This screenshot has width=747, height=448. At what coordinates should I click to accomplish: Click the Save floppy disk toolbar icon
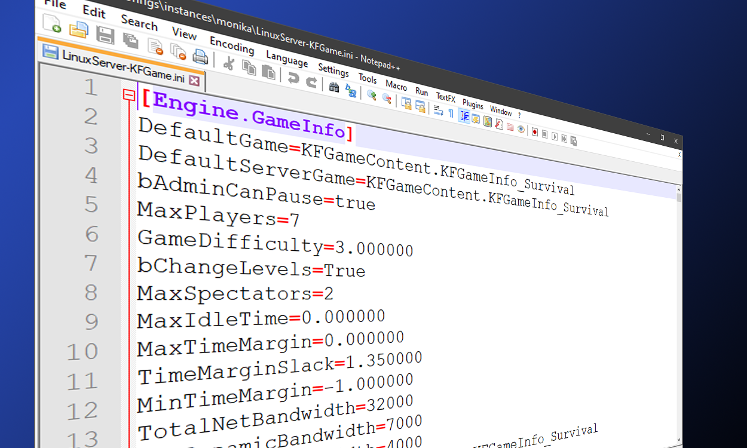coord(105,35)
